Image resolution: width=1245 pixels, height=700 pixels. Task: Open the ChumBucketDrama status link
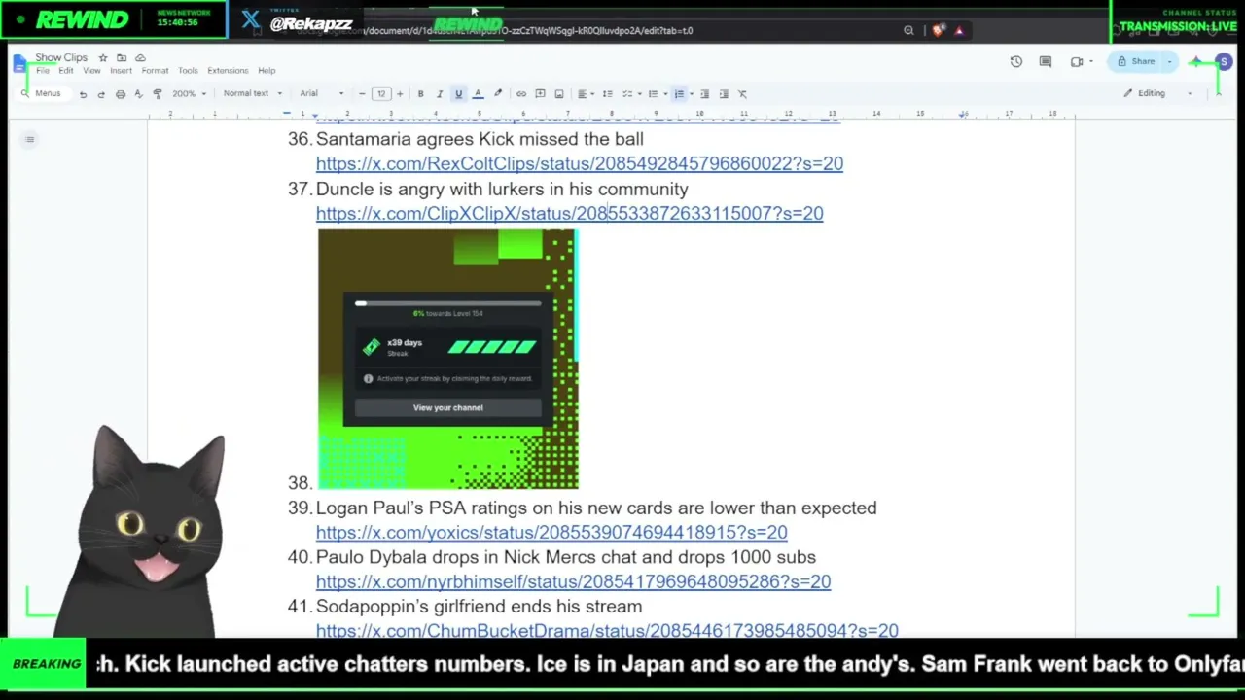[x=607, y=630]
